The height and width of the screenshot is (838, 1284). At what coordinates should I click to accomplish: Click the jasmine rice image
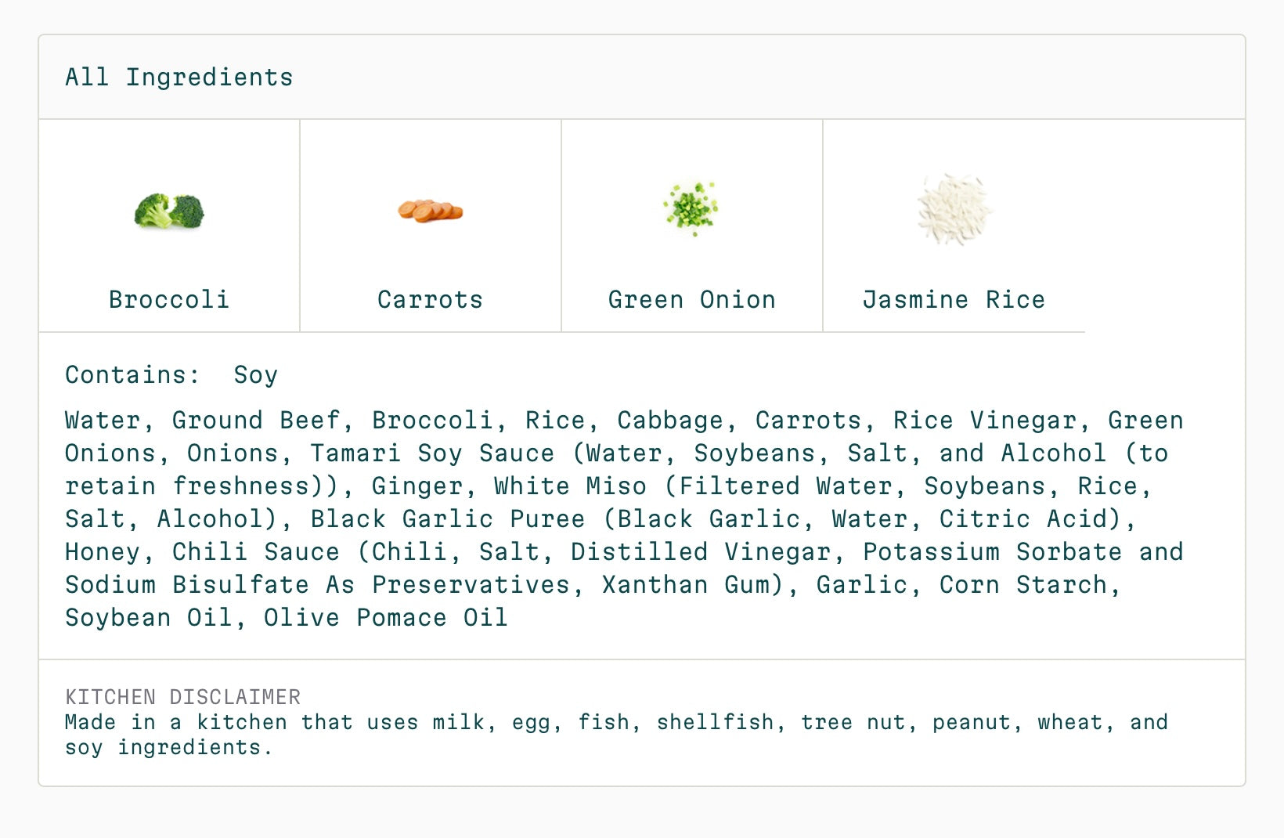tap(954, 209)
